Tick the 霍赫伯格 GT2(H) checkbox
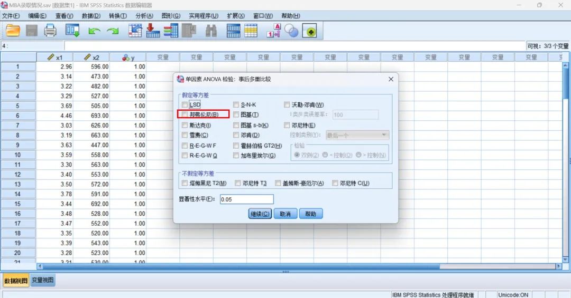Screen dimensions: 571x298 pos(236,146)
